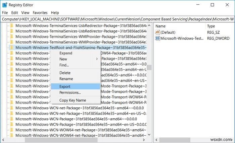Image resolution: width=235 pixels, height=143 pixels.
Task: Click folder icon of first TerminalServices-WMIProvider-Package
Action: [11, 37]
